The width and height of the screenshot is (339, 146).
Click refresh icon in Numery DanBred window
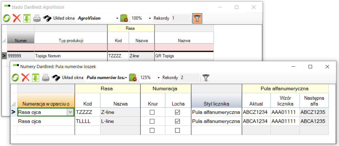15,78
